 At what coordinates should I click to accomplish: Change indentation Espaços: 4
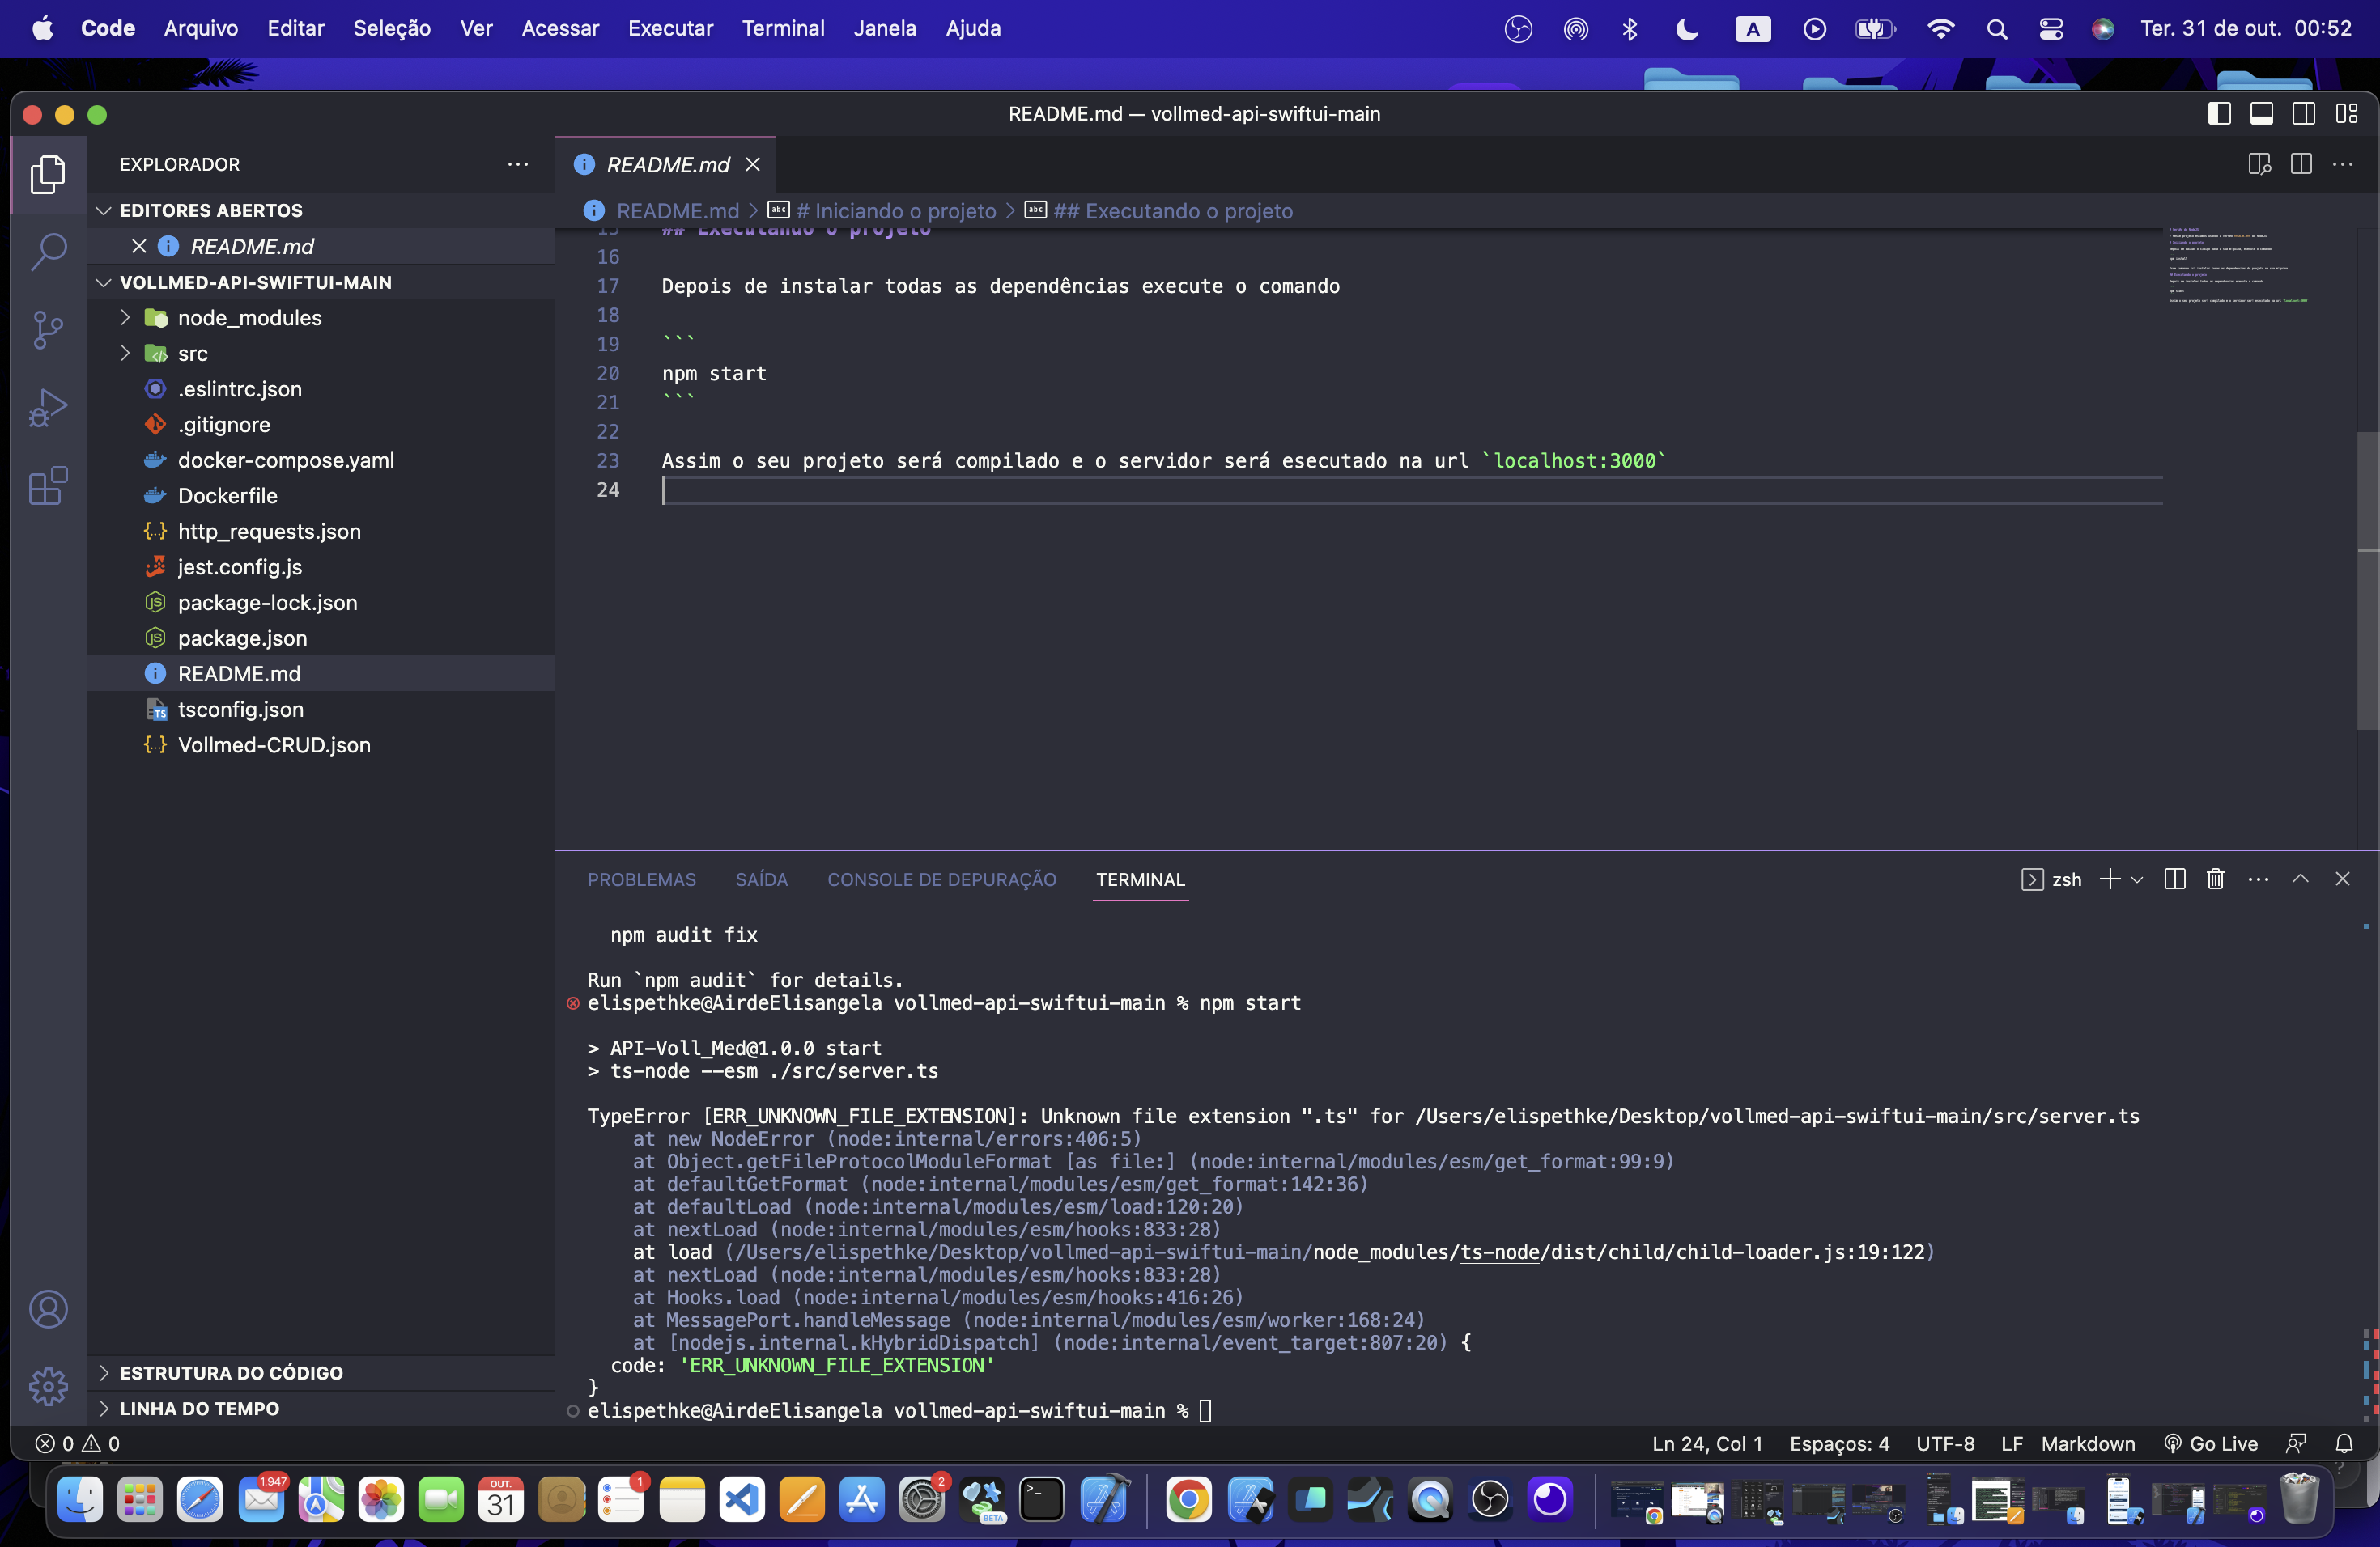[1839, 1443]
